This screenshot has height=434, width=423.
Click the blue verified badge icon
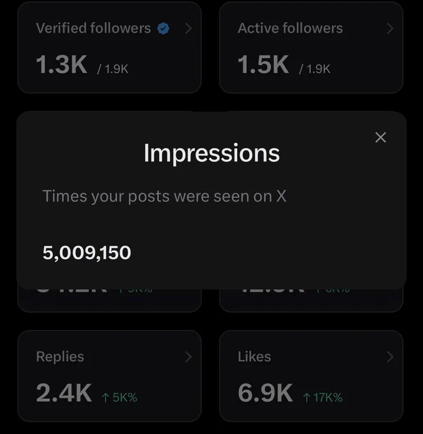[164, 29]
